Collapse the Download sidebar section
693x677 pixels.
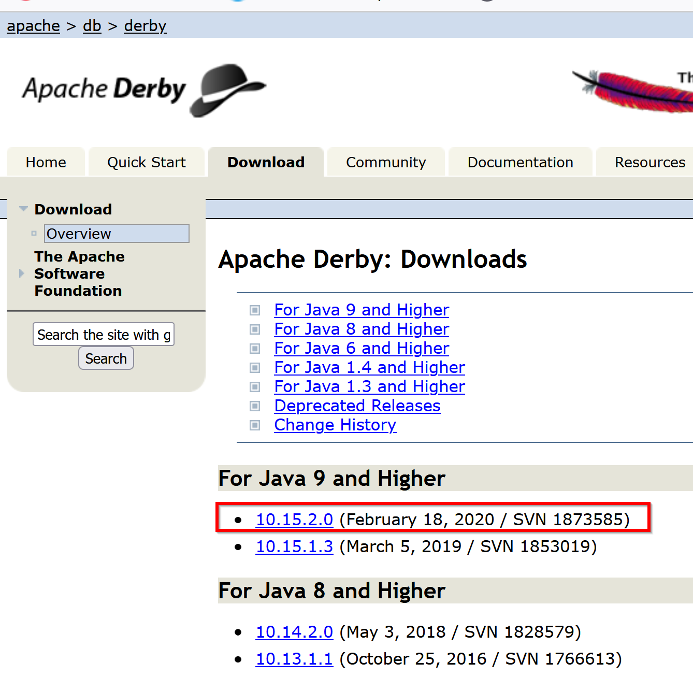click(x=23, y=209)
